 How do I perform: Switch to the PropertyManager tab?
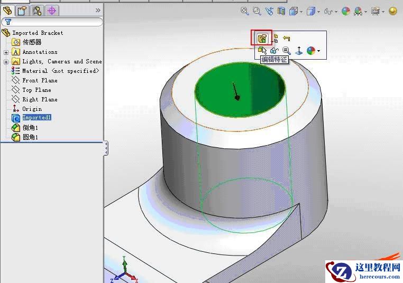(21, 10)
